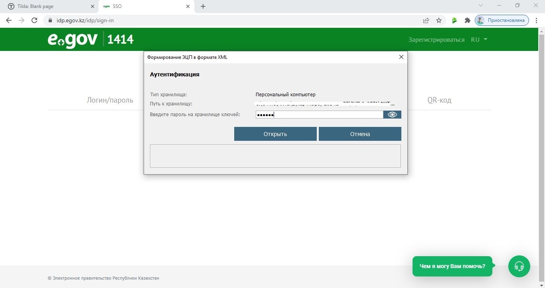The width and height of the screenshot is (545, 288).
Task: Go forward in browser history
Action: point(22,20)
